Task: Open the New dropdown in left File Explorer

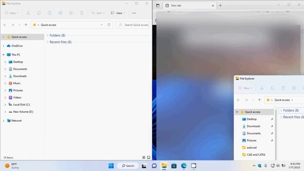Action: (x=11, y=13)
